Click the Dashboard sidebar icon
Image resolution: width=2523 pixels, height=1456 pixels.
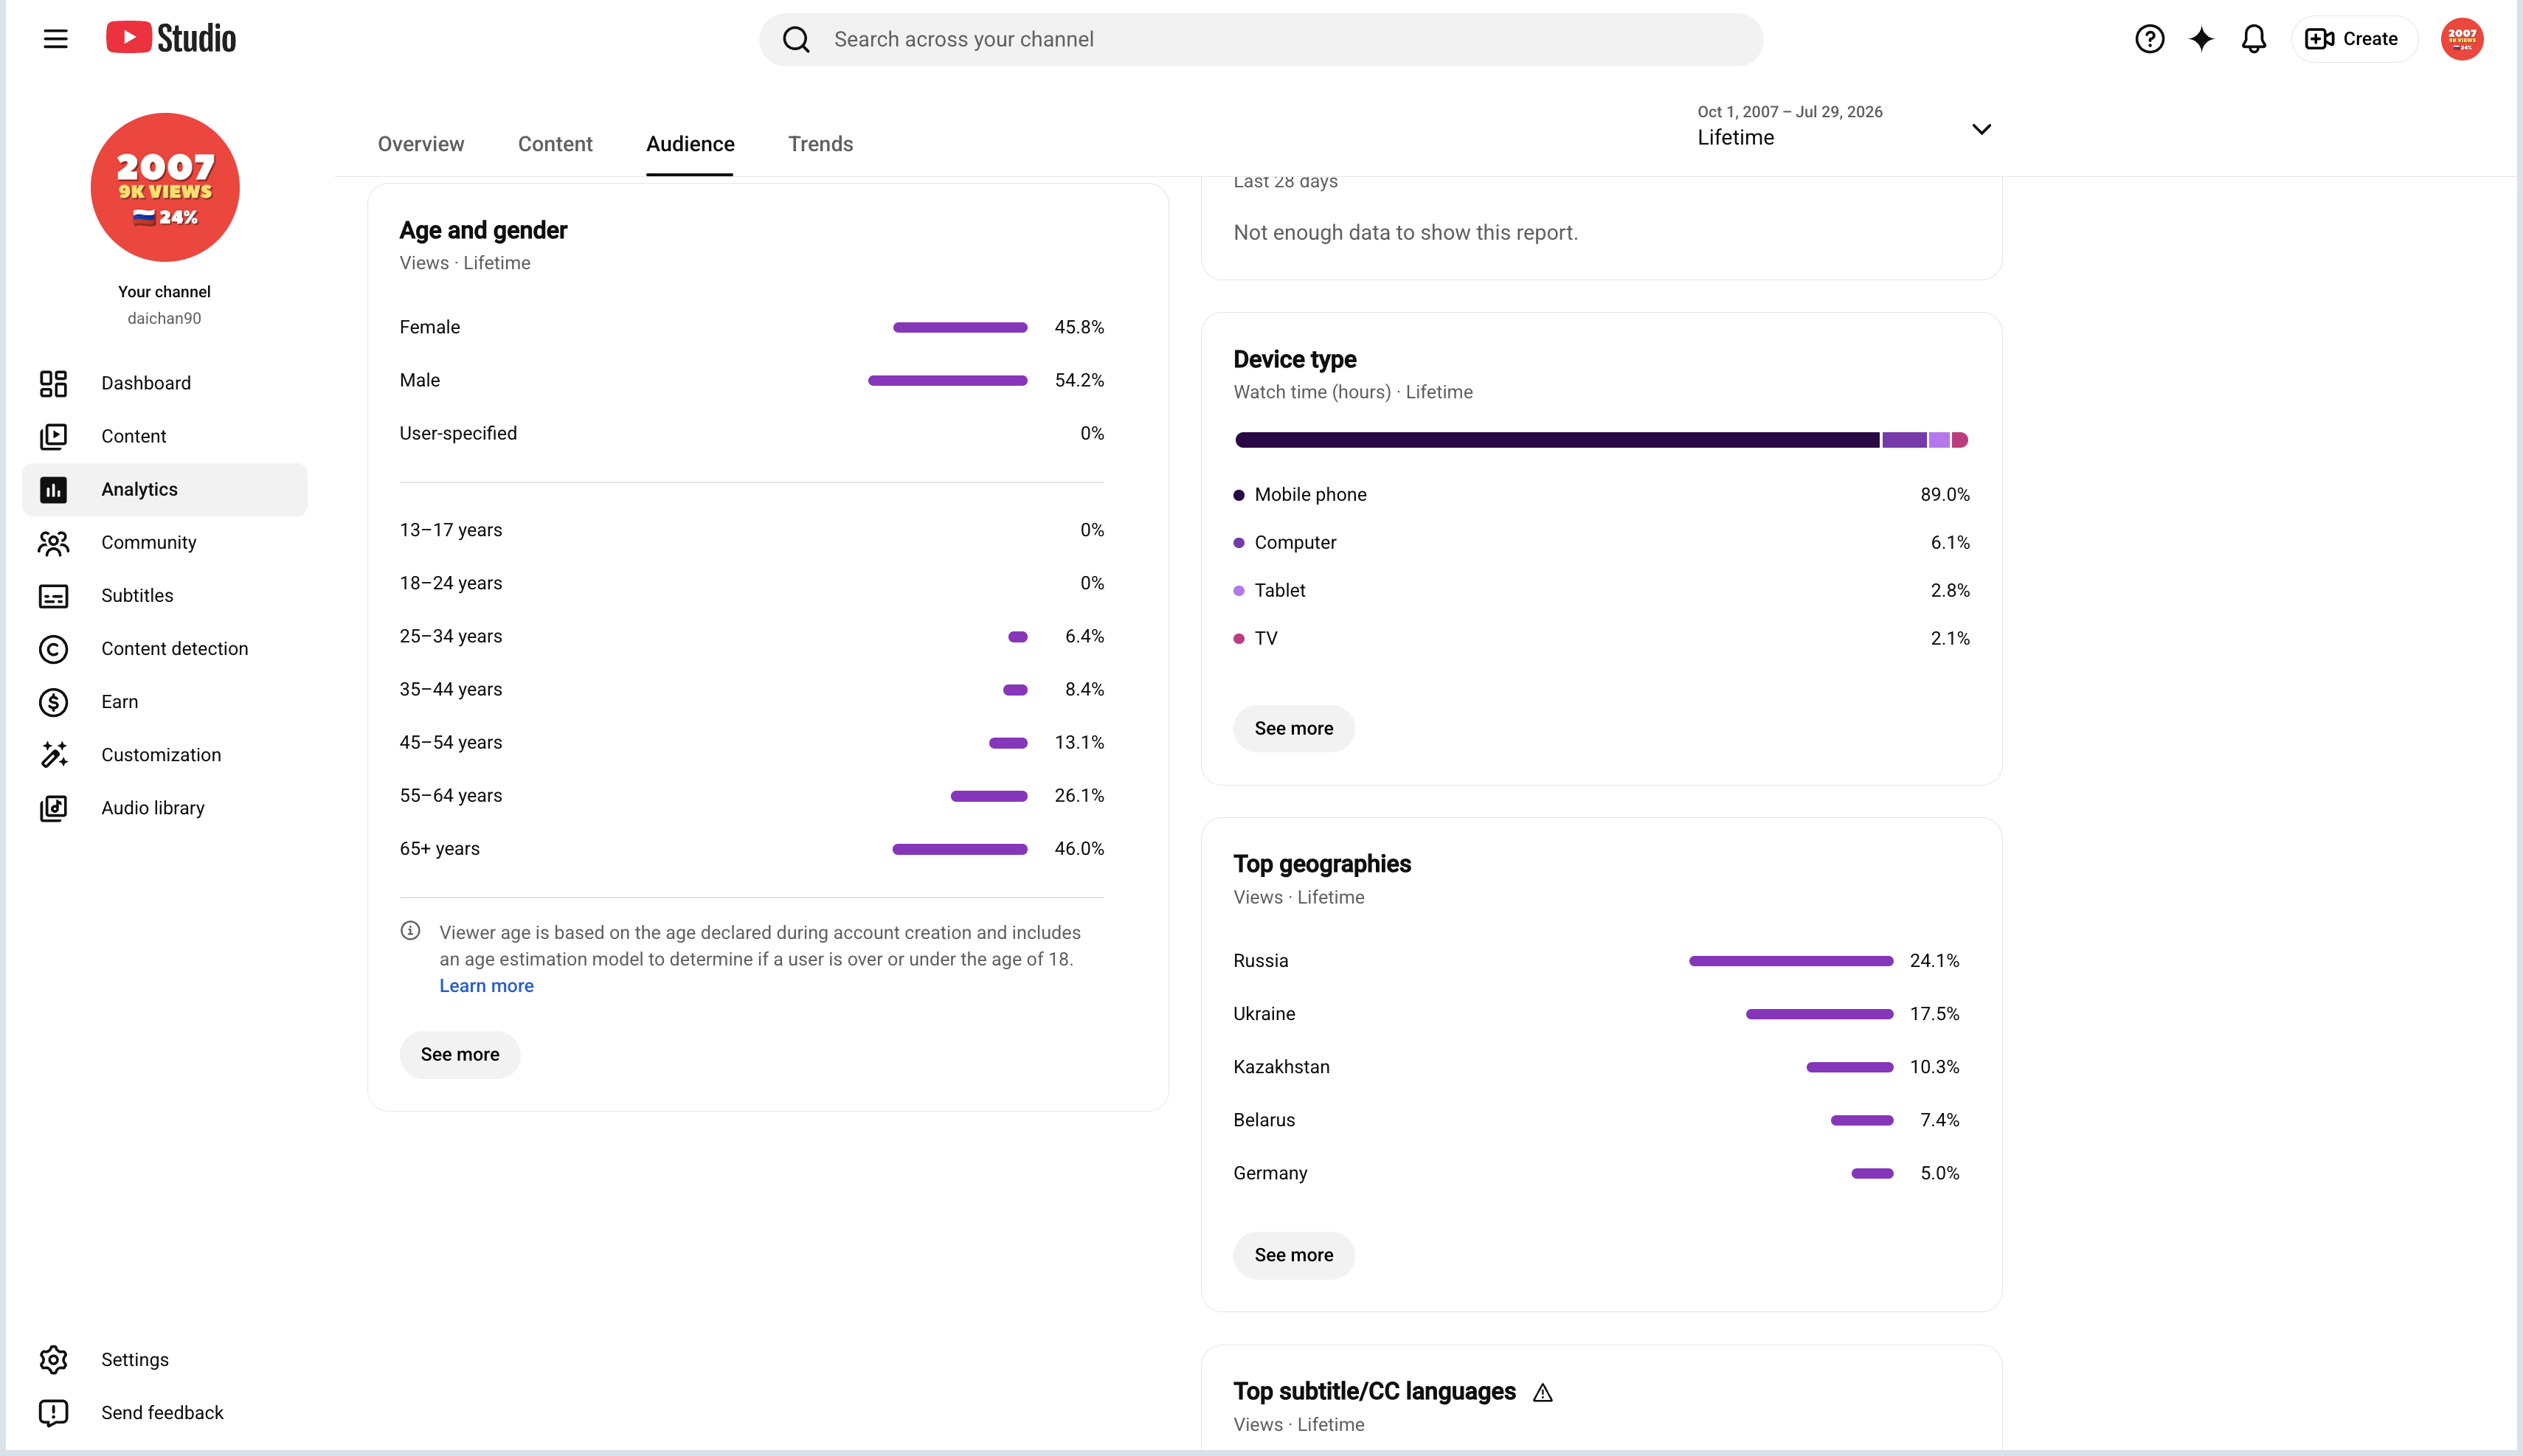[x=53, y=383]
